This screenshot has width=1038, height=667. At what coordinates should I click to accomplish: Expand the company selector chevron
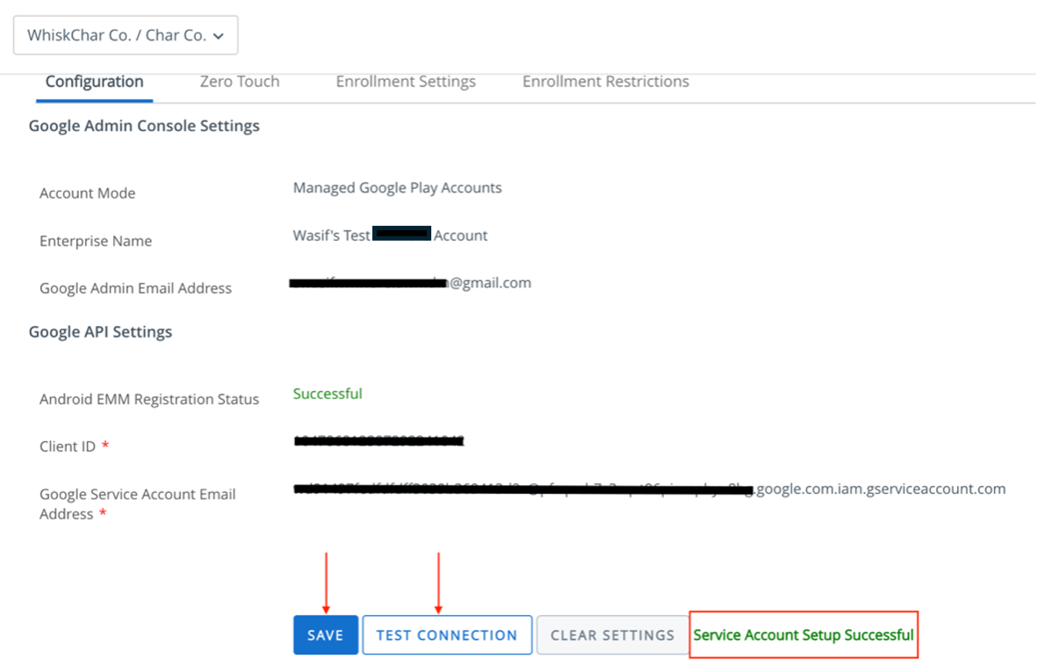(221, 35)
